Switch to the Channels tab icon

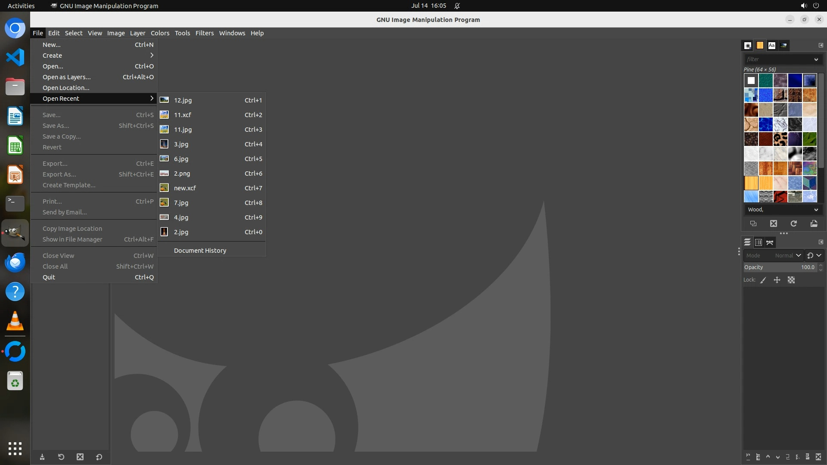(759, 242)
